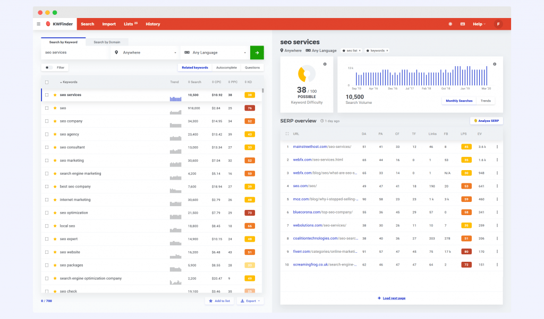Open webolutions.com/seo-services link
This screenshot has height=319, width=544.
319,225
